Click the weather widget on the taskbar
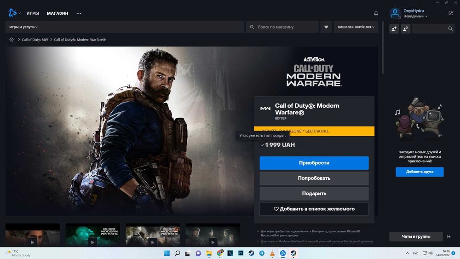This screenshot has height=259, width=460. tap(18, 253)
